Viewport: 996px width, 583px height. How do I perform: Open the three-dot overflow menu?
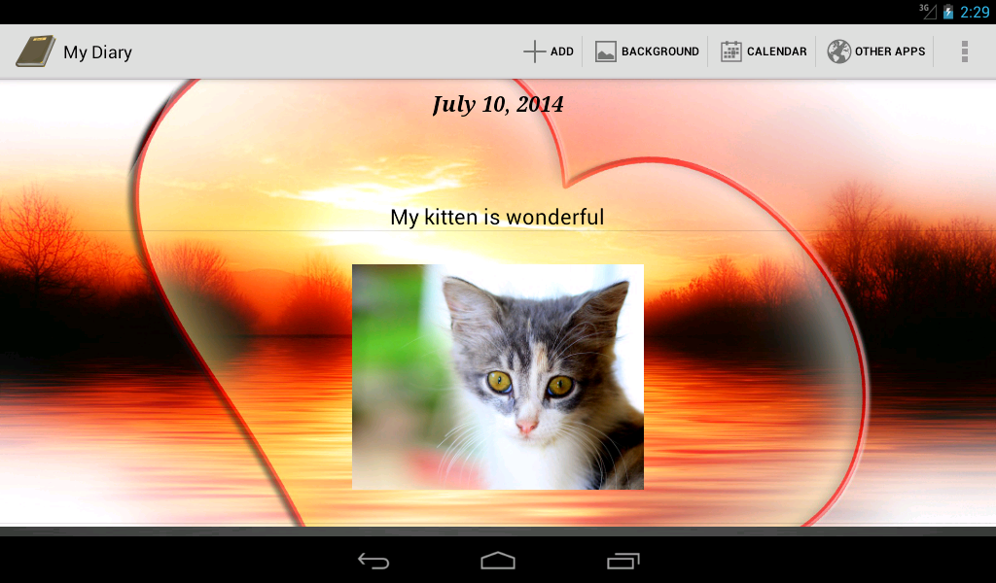pyautogui.click(x=964, y=51)
